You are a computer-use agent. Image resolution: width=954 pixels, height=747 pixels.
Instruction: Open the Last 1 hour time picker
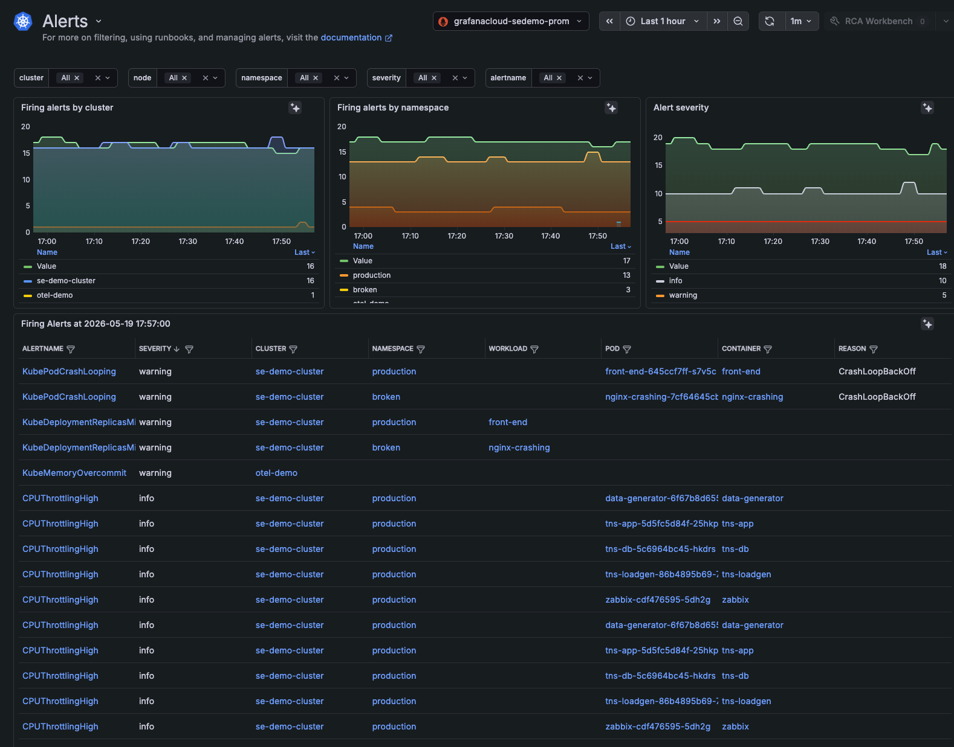[x=663, y=21]
